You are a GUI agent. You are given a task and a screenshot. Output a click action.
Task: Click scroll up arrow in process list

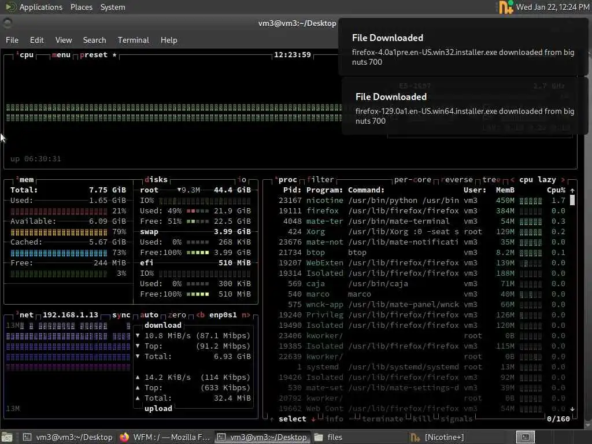pyautogui.click(x=572, y=190)
